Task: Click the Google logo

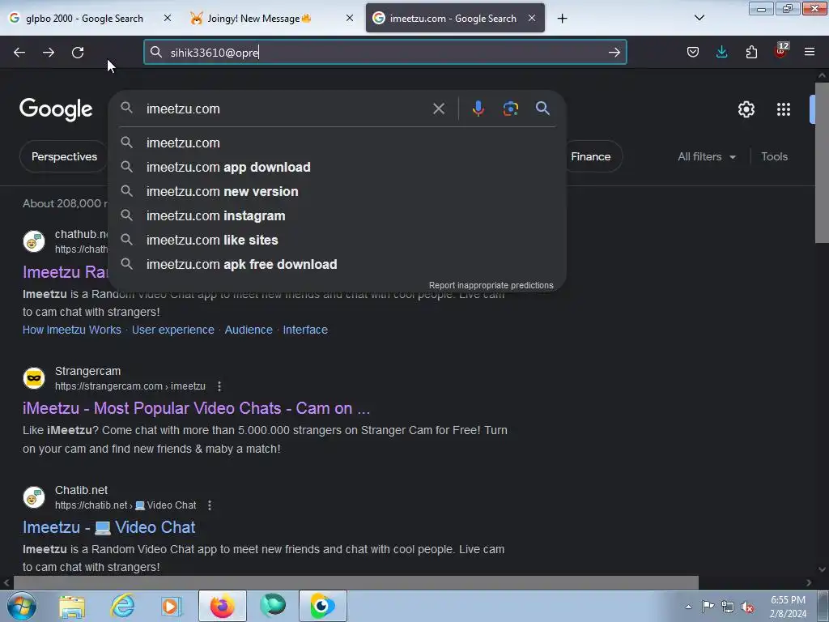Action: click(x=56, y=109)
